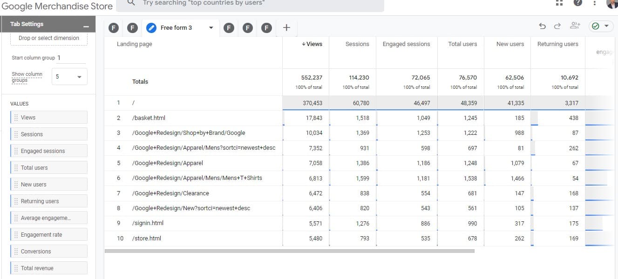This screenshot has height=279, width=618.
Task: Add a new tab with plus icon
Action: 286,27
